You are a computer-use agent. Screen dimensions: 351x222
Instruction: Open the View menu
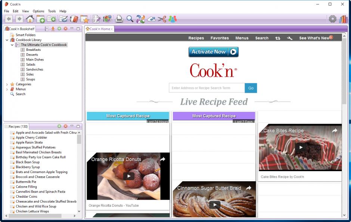[25, 11]
